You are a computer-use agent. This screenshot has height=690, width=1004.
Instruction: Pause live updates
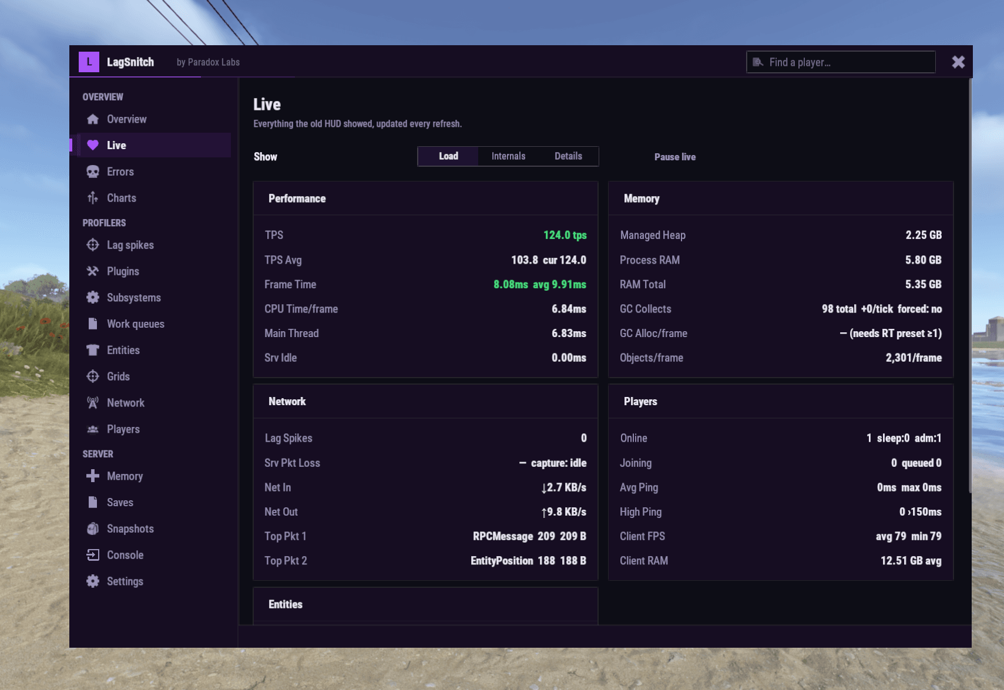pos(675,157)
